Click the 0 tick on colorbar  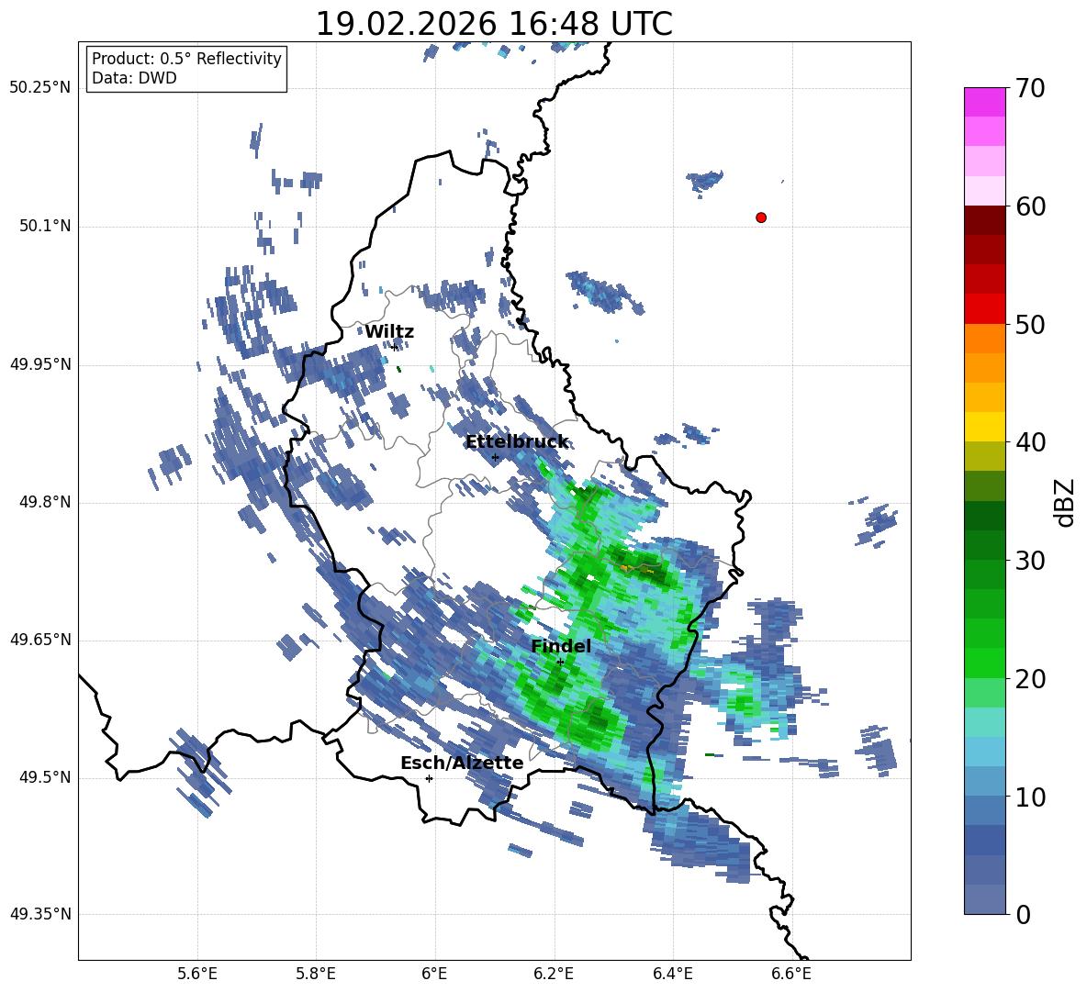1023,914
